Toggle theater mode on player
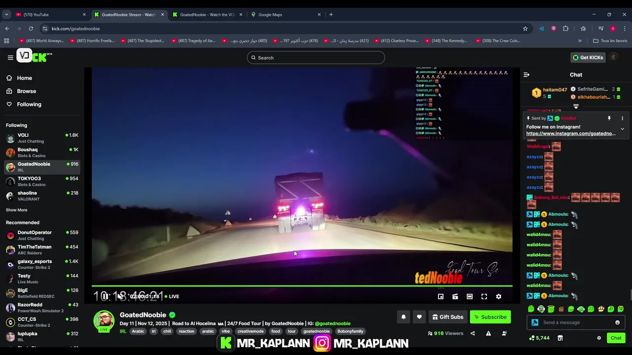 [470, 296]
